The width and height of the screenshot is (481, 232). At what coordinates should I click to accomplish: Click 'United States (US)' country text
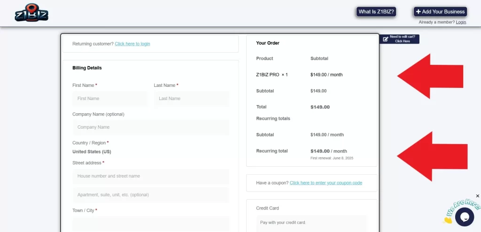coord(92,152)
